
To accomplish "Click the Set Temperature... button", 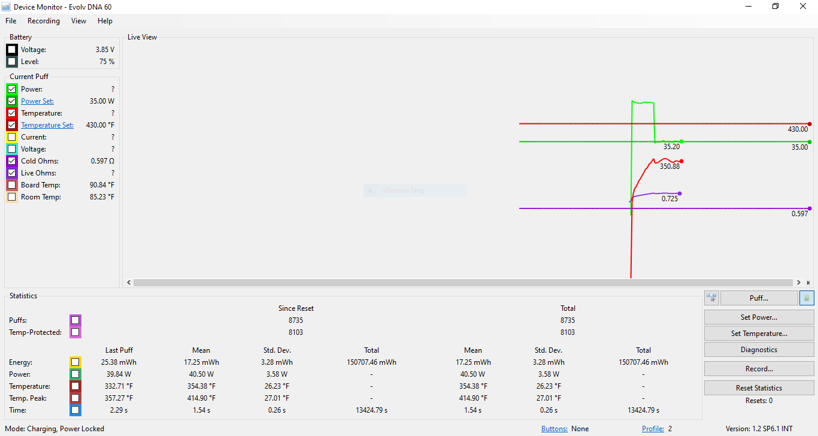I will (x=759, y=334).
